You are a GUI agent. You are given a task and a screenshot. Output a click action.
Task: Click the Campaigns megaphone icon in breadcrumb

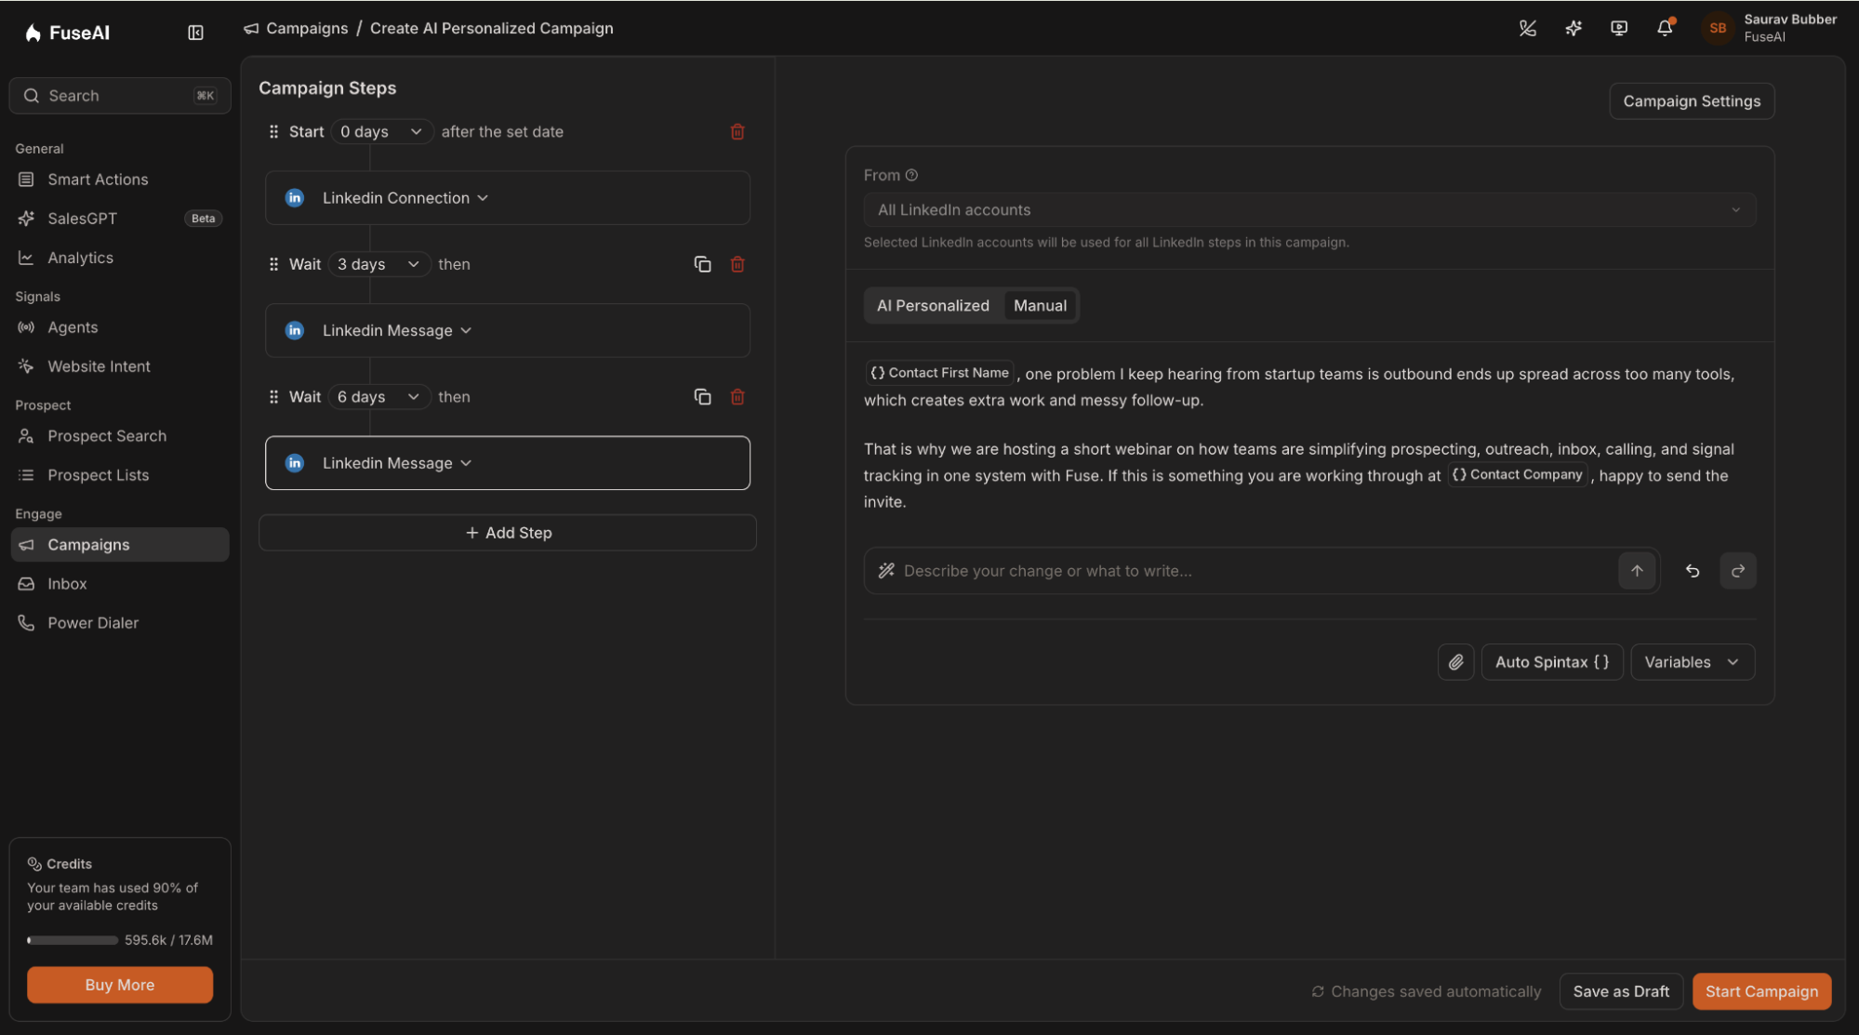(251, 29)
